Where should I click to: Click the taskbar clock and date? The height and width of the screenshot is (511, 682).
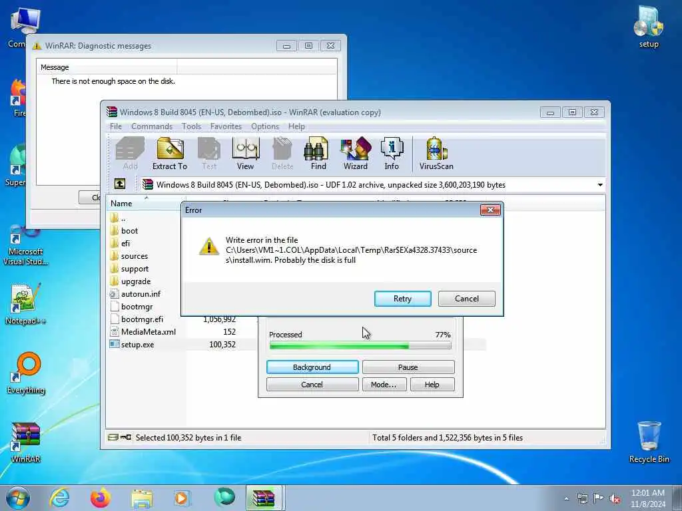(647, 498)
